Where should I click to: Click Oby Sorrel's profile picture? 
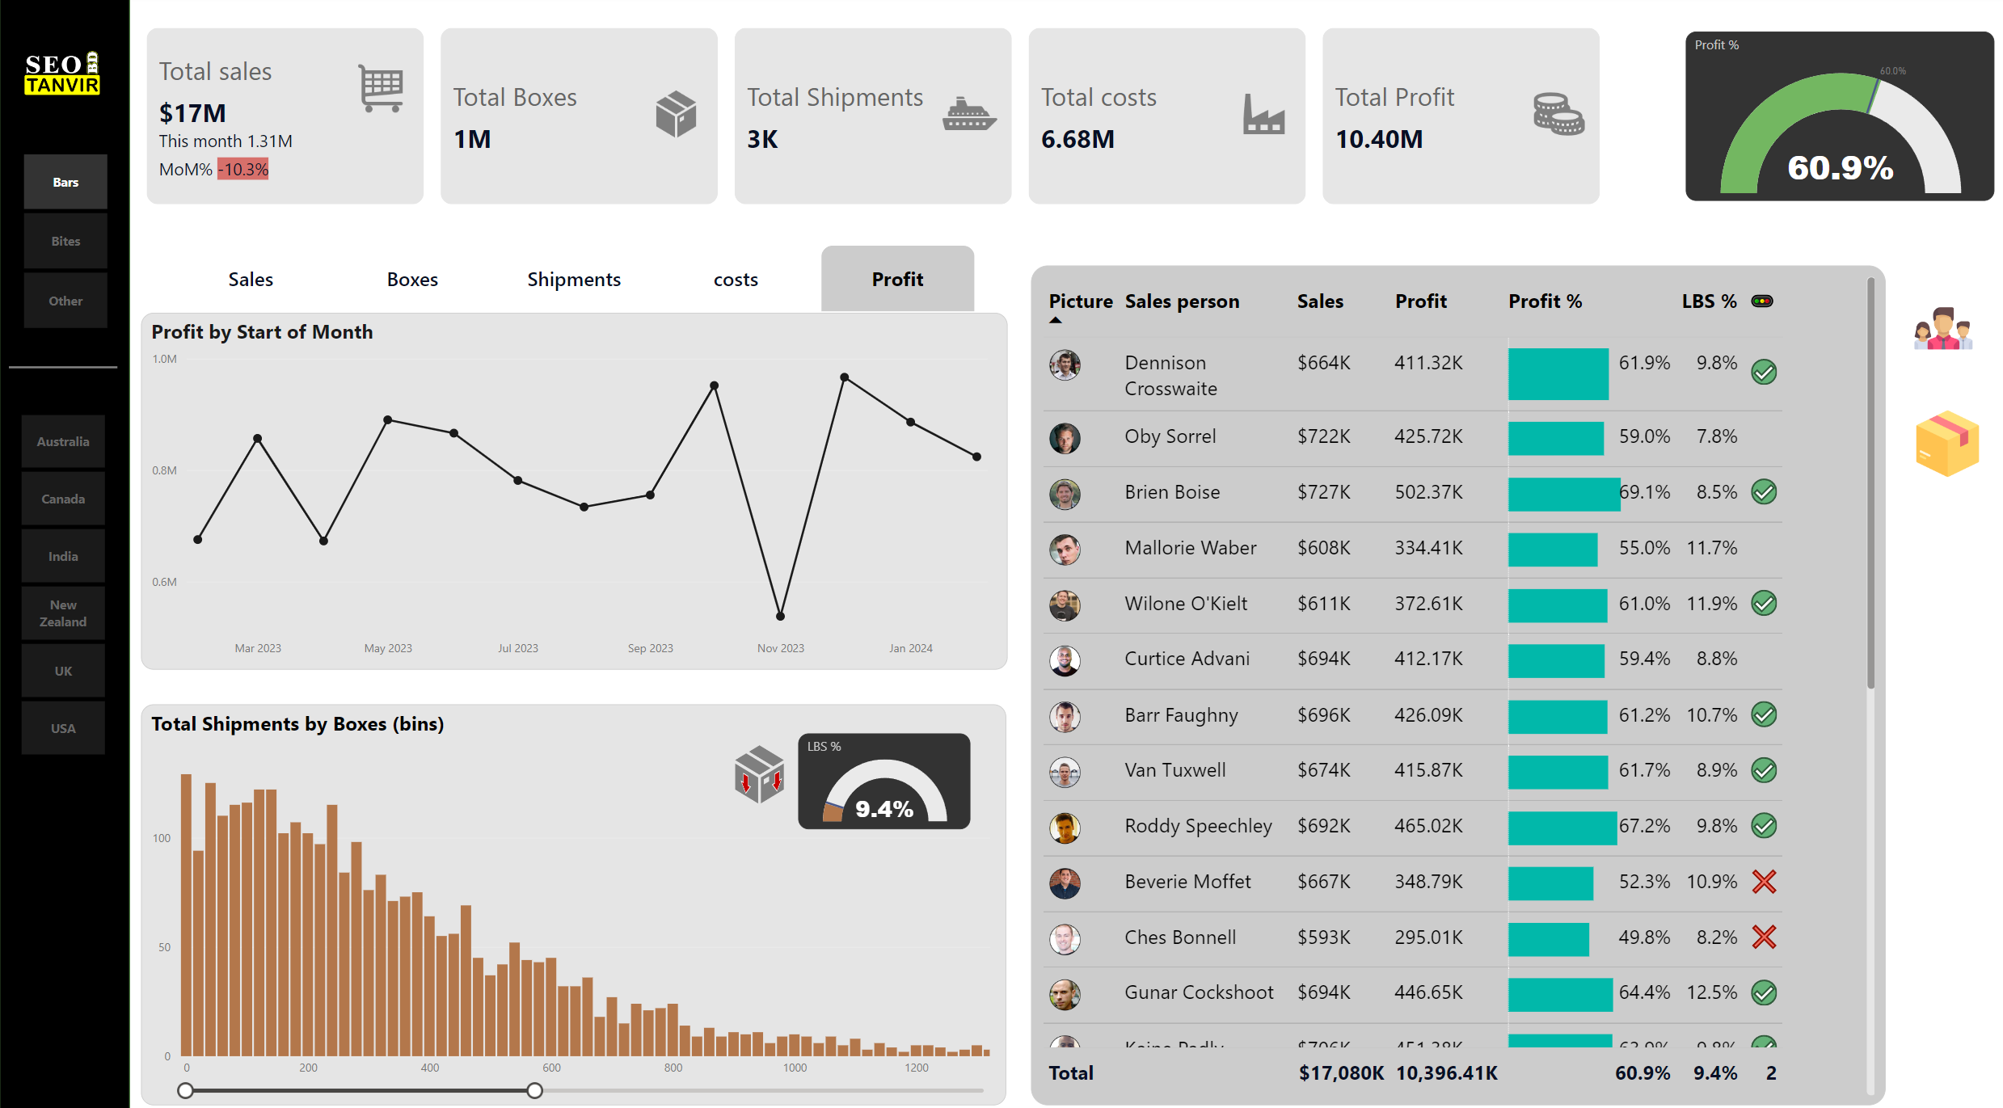[1065, 438]
